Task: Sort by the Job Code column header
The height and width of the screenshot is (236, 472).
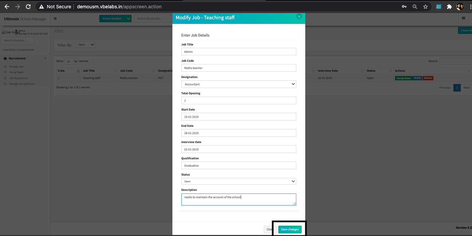Action: [137, 71]
